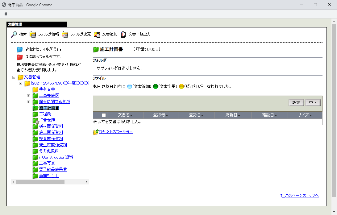Open 文書追加 toolbar text item
Screen dimensions: 337x215
(110, 34)
